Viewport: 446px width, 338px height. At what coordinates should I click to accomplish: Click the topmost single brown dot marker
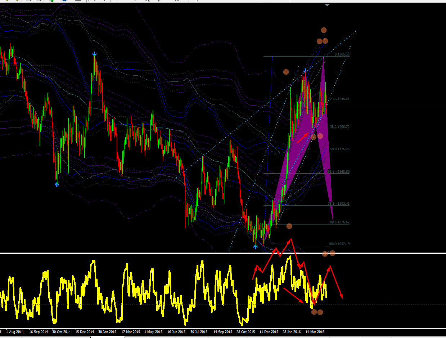click(324, 30)
